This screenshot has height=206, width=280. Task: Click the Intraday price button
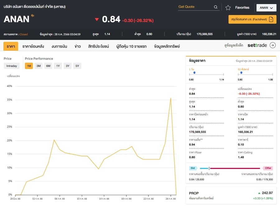[x=12, y=66]
